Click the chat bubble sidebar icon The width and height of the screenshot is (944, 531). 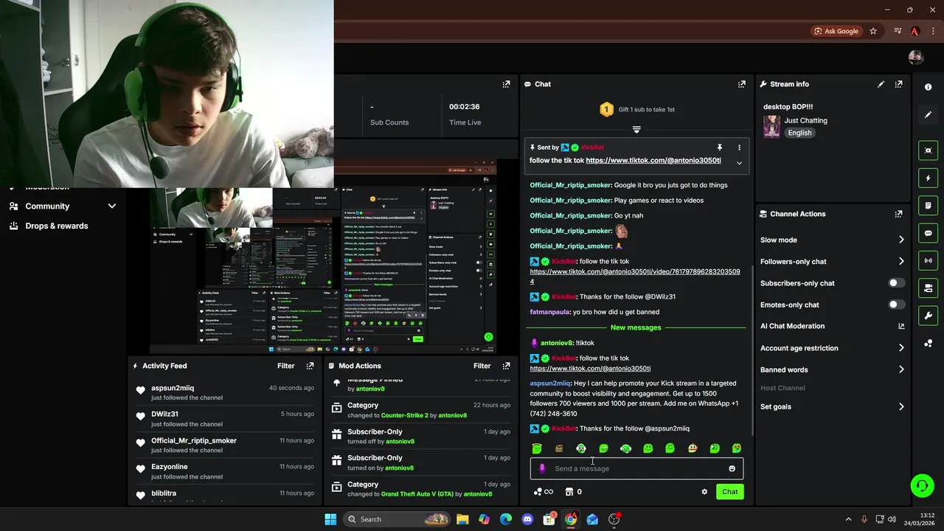(928, 233)
